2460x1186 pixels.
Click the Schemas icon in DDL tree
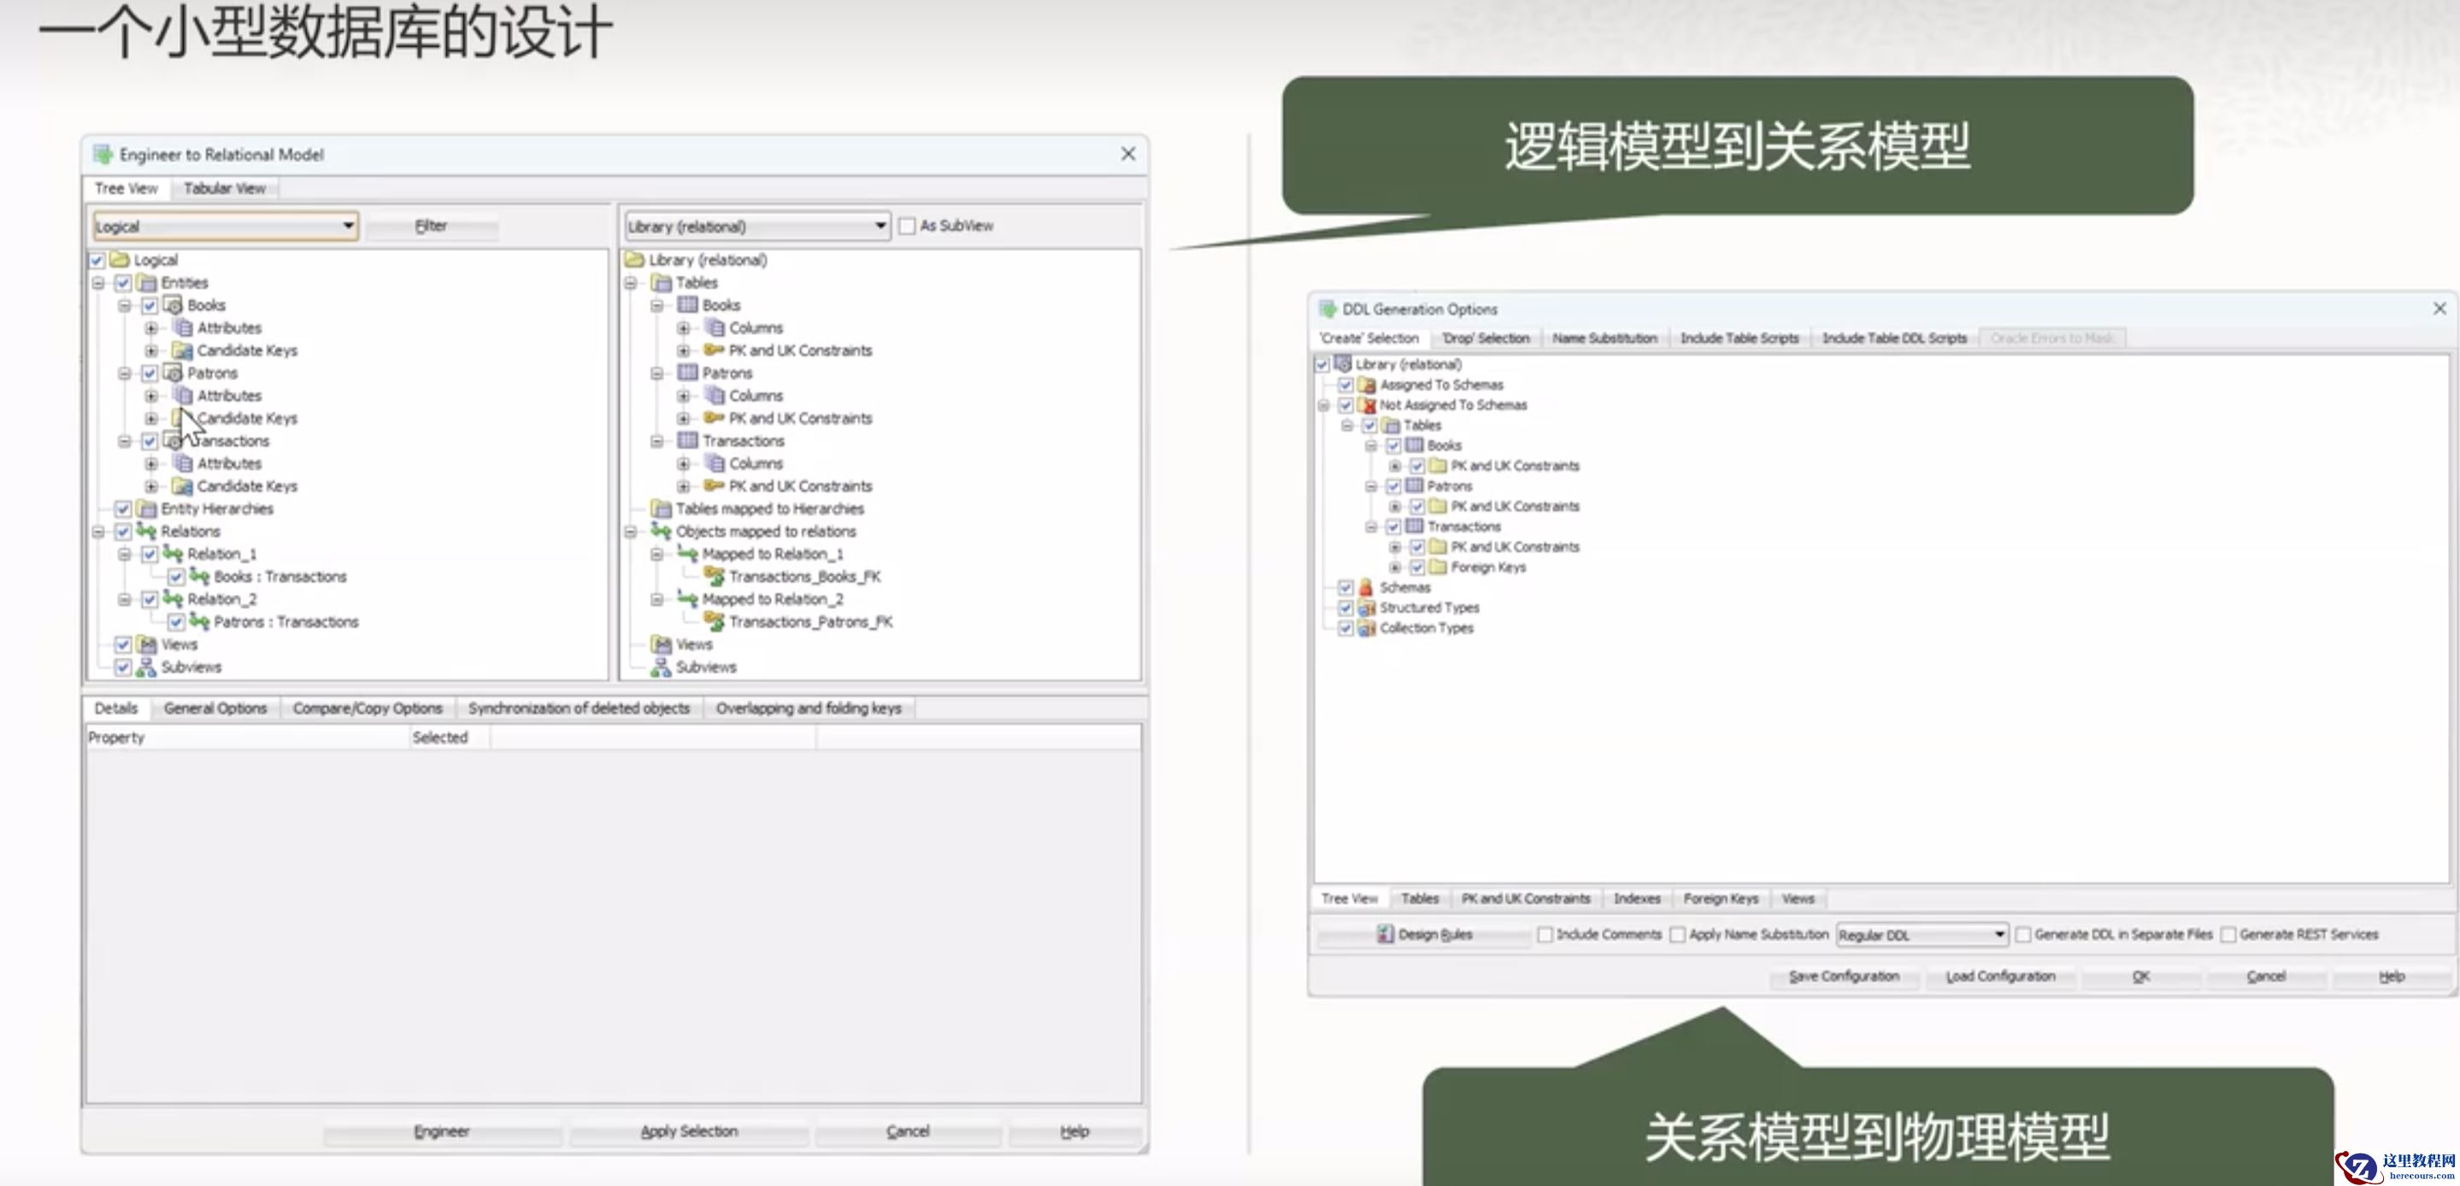1367,588
